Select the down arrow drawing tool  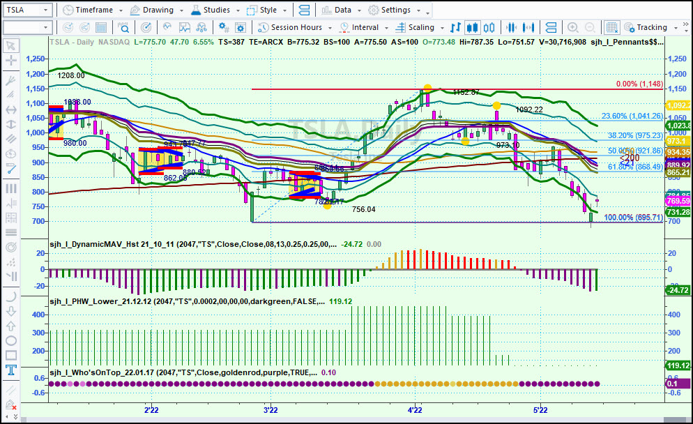click(x=11, y=311)
